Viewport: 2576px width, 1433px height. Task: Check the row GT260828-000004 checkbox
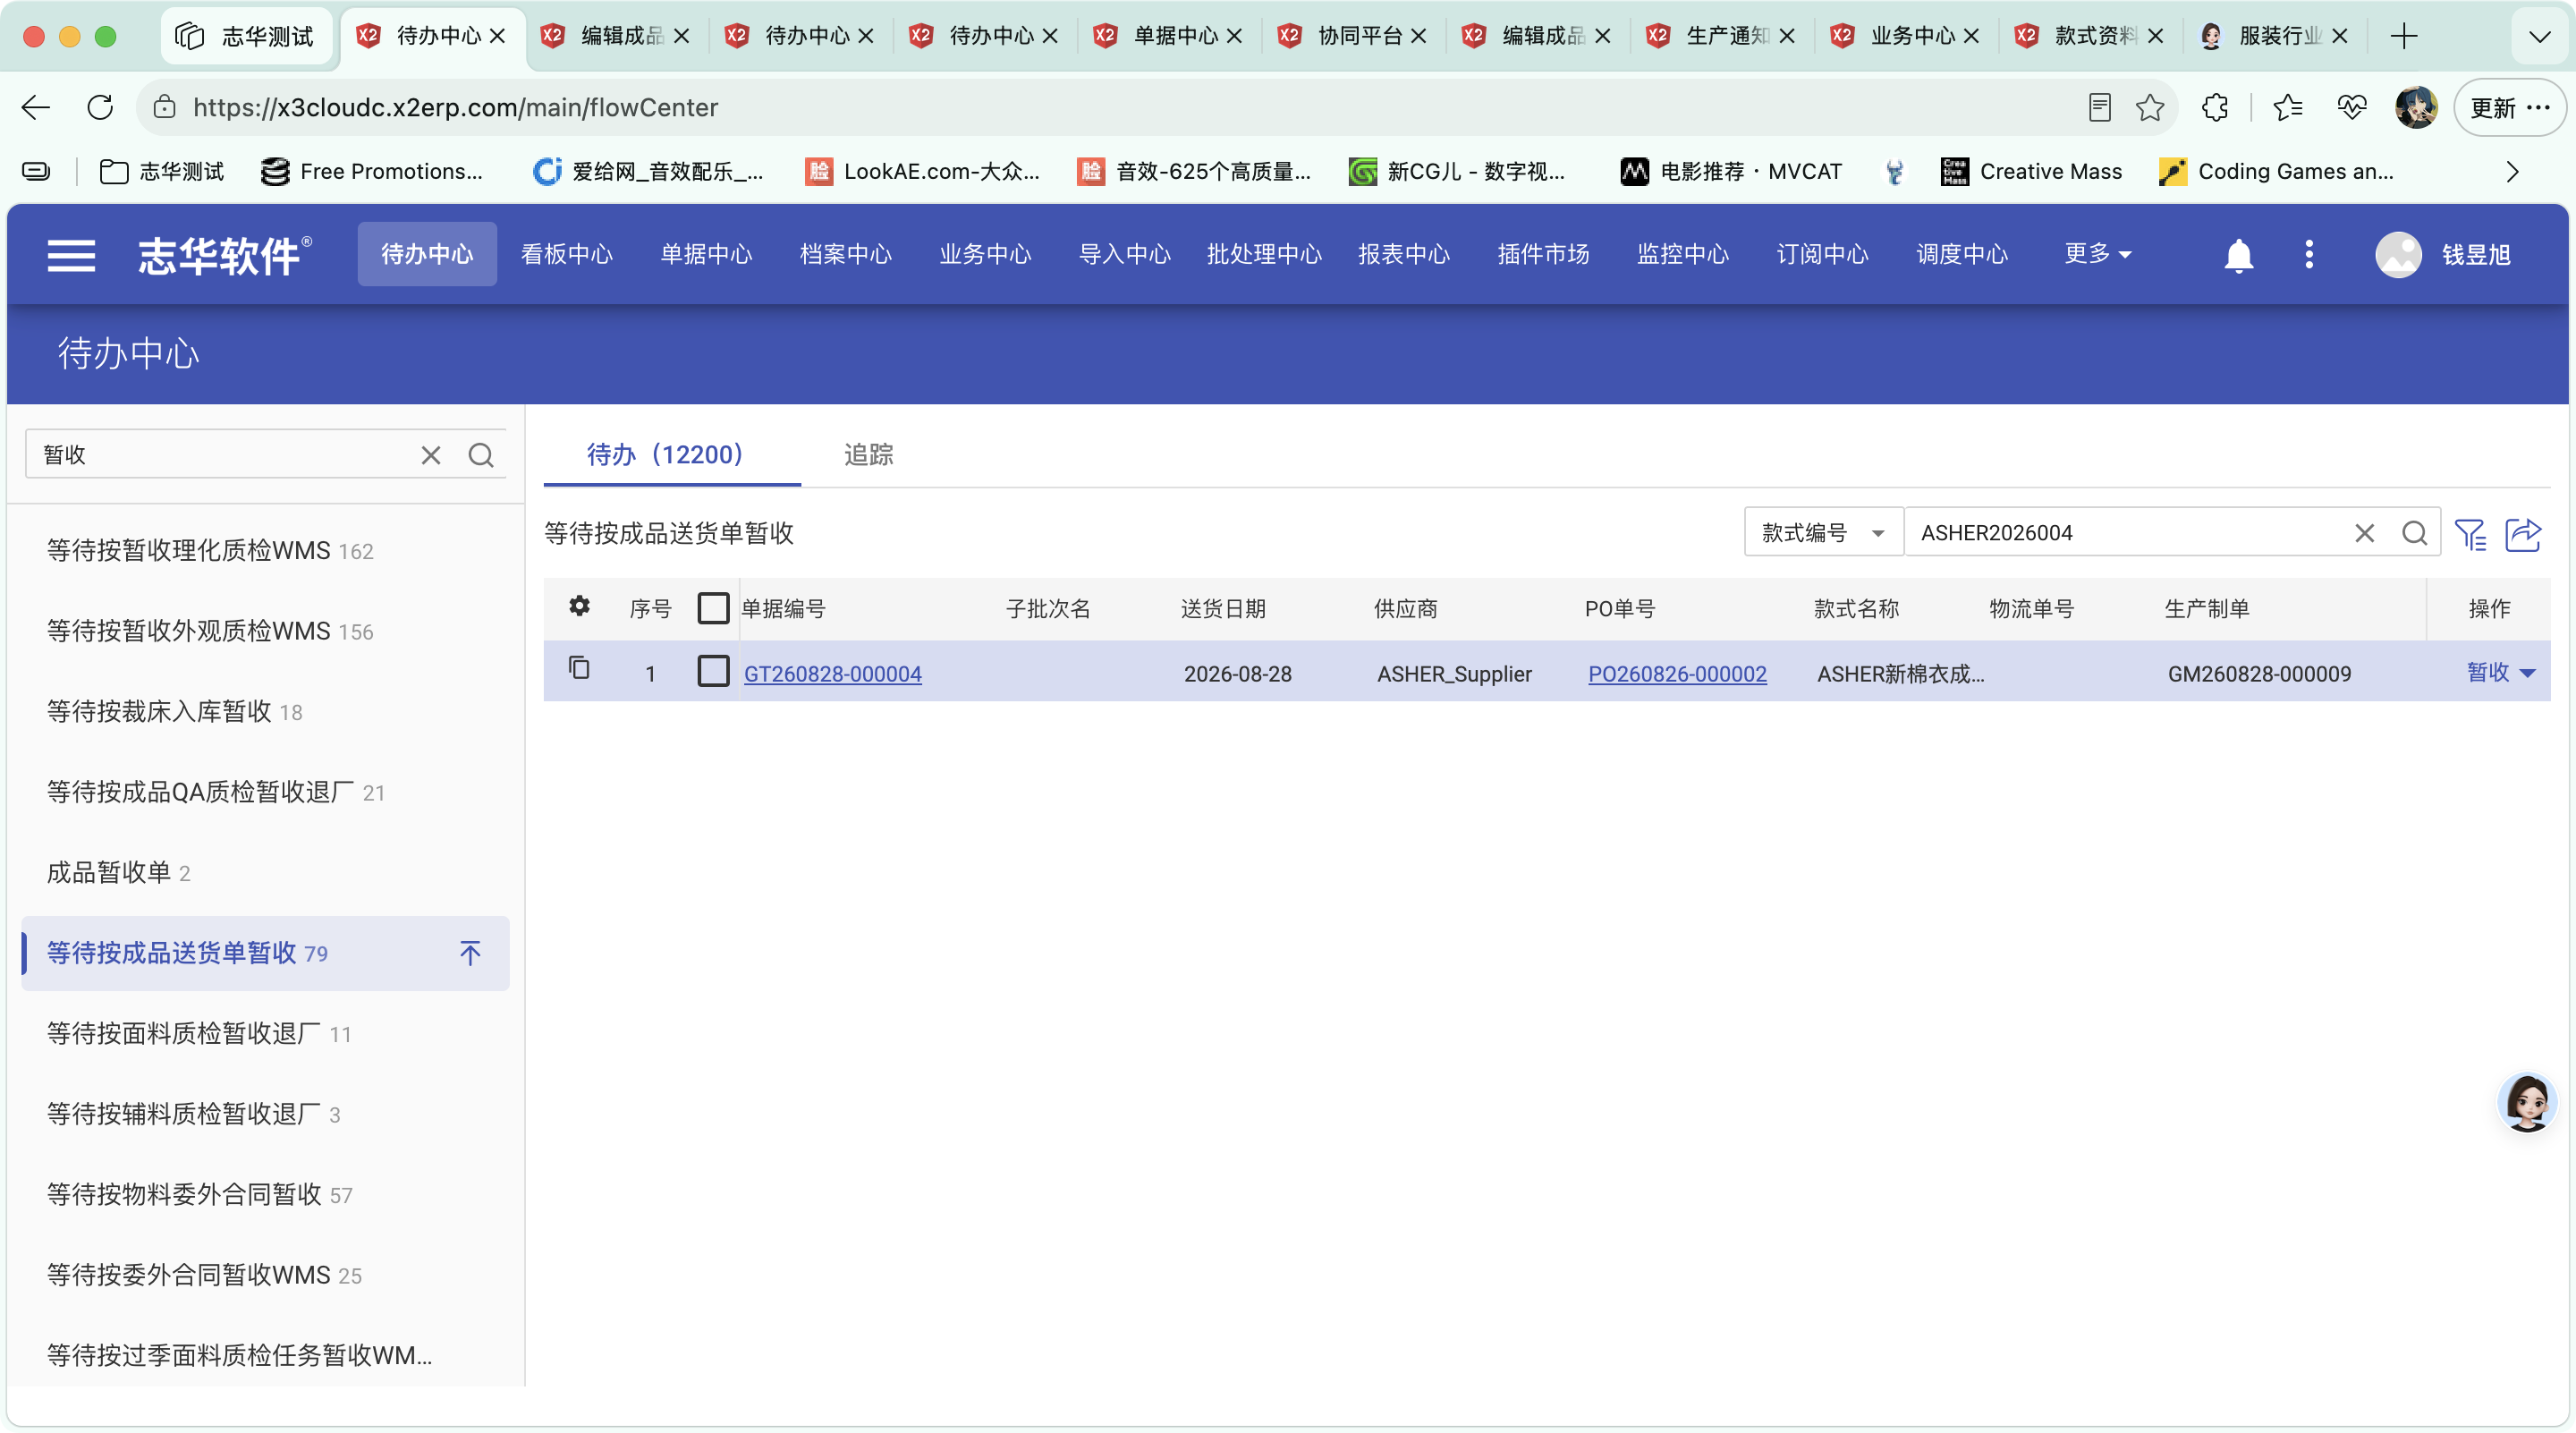click(x=713, y=672)
